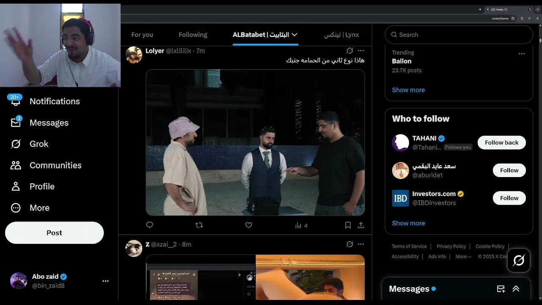Repost Lolyer's post using retweet icon
542x305 pixels.
coord(199,225)
